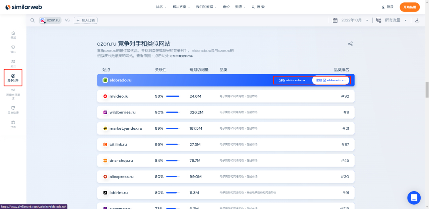Click the #21 category rank

[x=346, y=128]
